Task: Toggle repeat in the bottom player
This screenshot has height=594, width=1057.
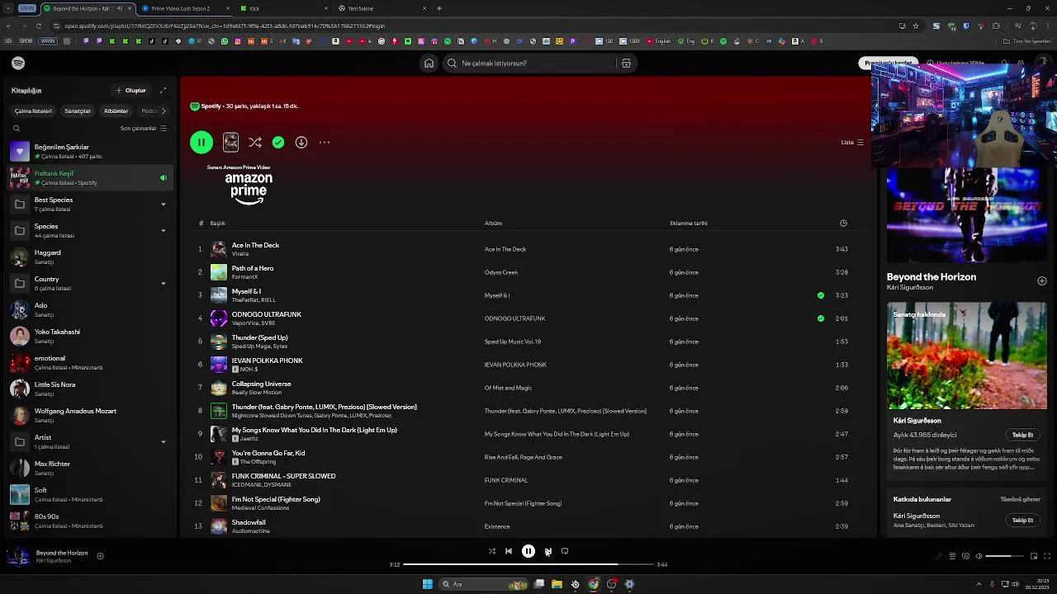Action: click(565, 551)
